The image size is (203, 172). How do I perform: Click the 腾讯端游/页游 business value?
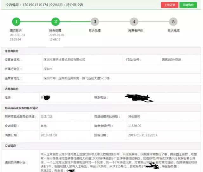[171, 60]
